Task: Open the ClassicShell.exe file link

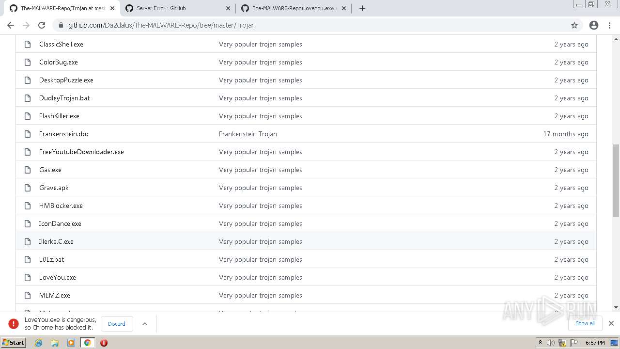Action: [61, 44]
